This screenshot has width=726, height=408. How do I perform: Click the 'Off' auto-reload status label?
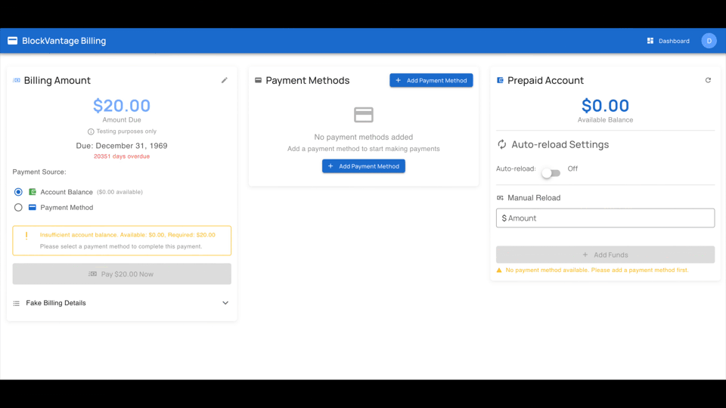(572, 168)
